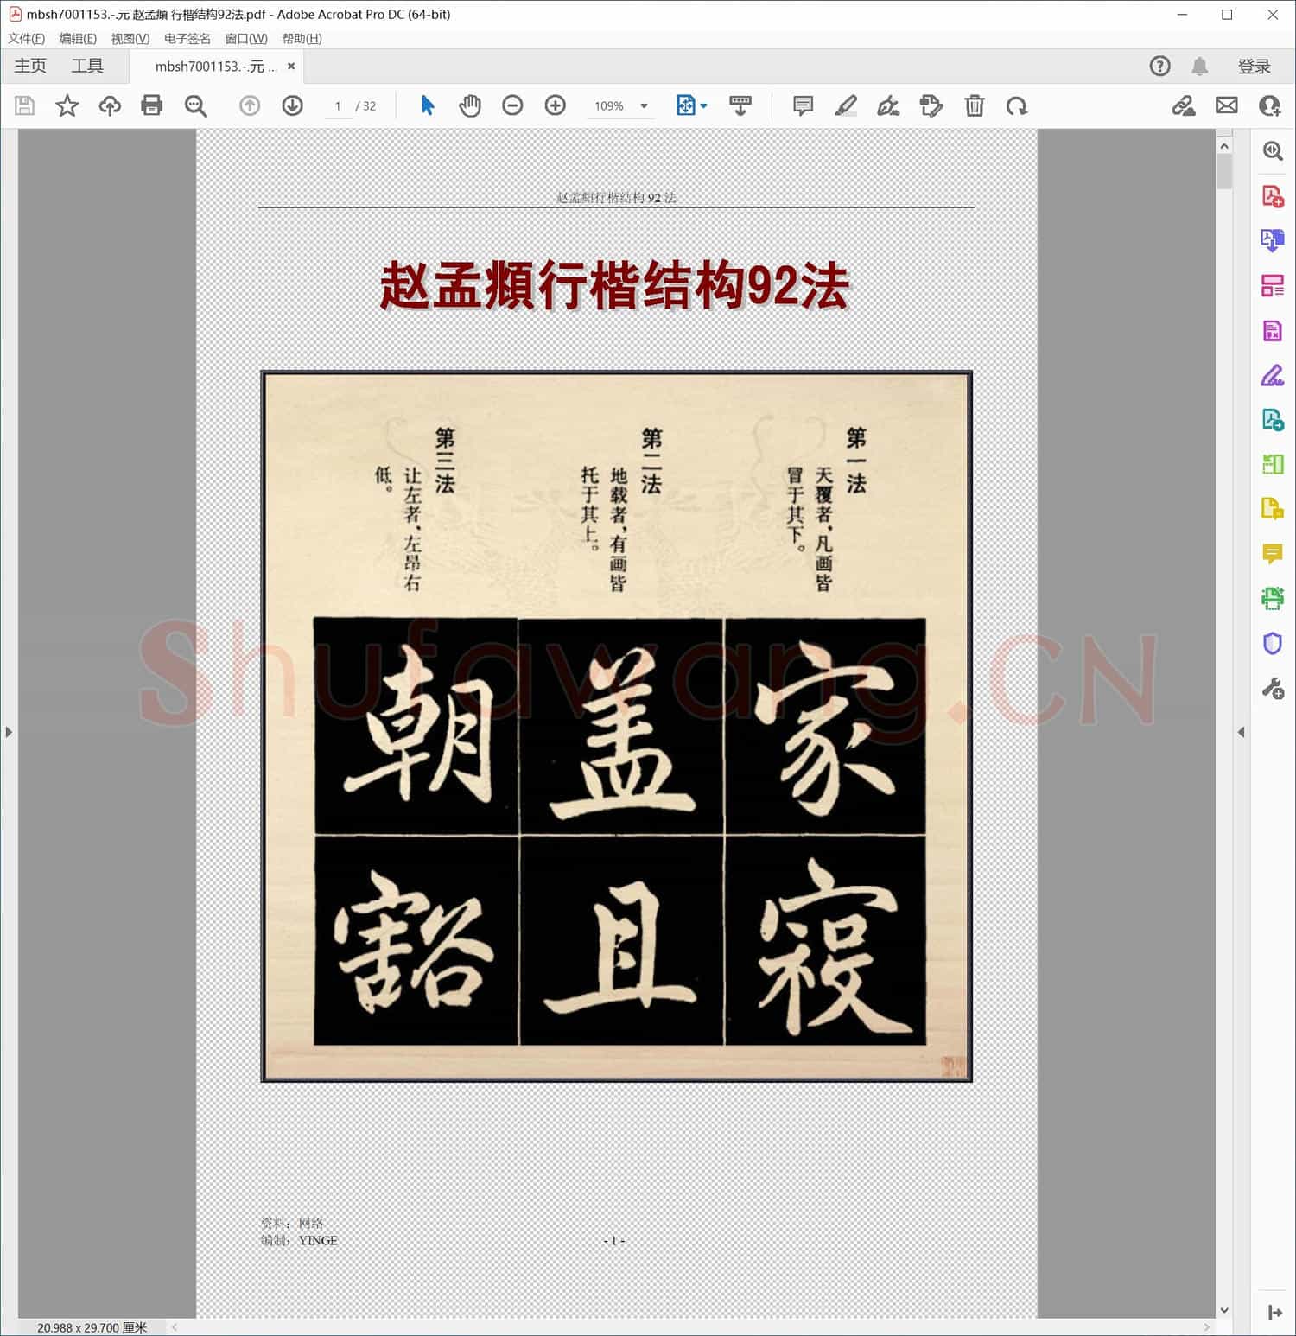
Task: Add a sticky note comment
Action: coord(803,105)
